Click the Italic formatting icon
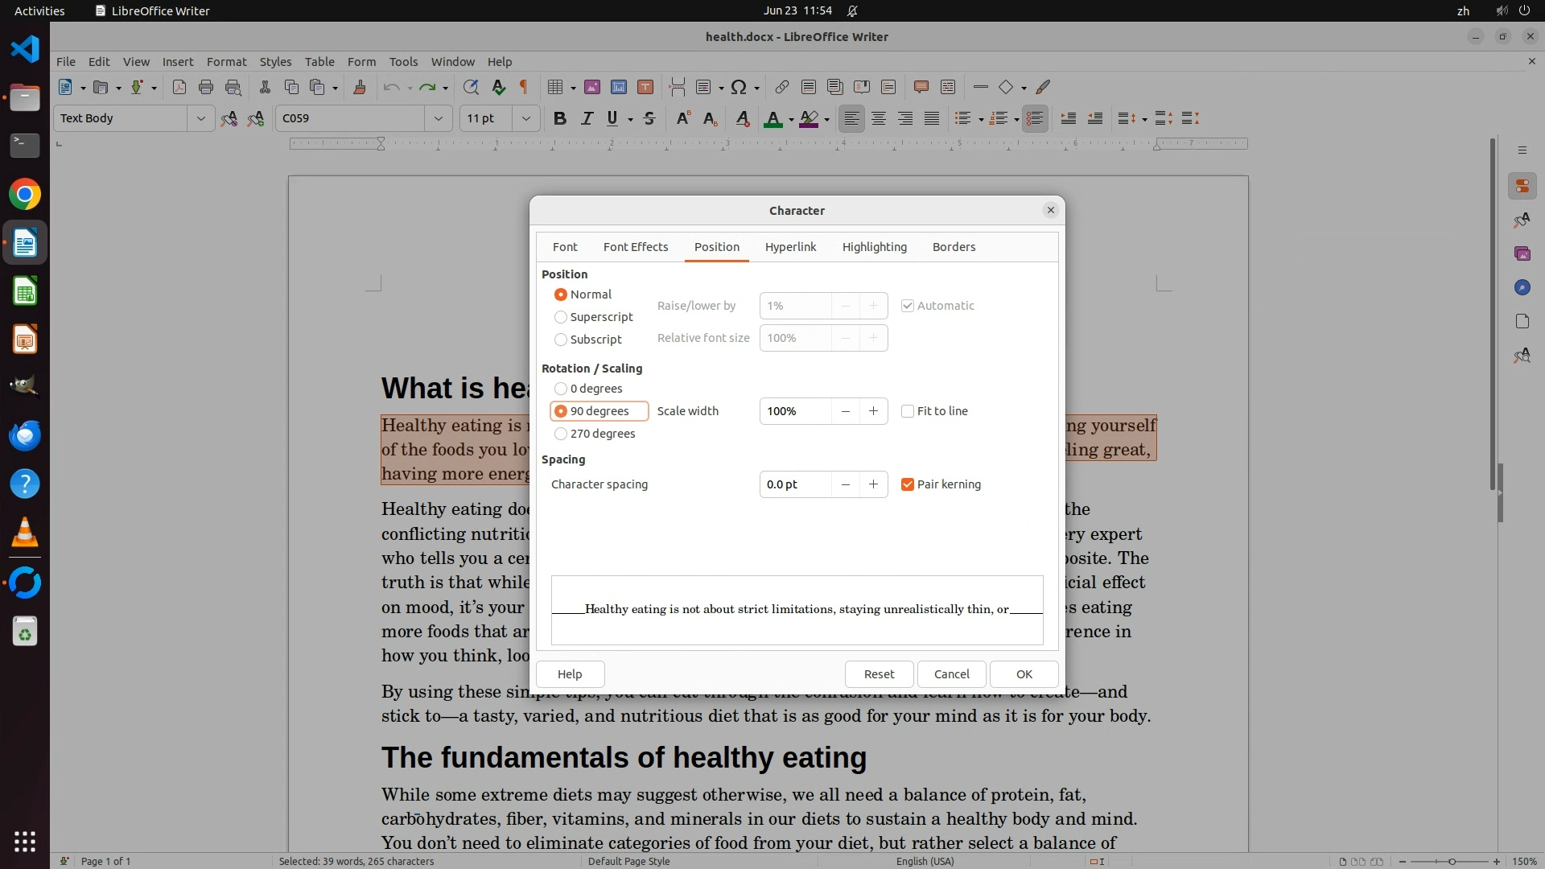1545x869 pixels. tap(587, 119)
